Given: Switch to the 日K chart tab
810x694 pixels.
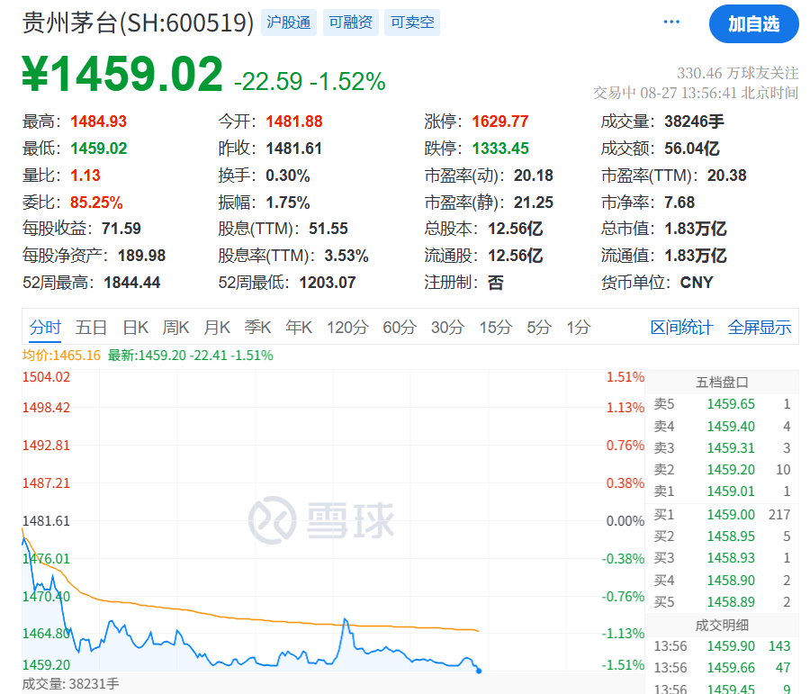Looking at the screenshot, I should 136,327.
